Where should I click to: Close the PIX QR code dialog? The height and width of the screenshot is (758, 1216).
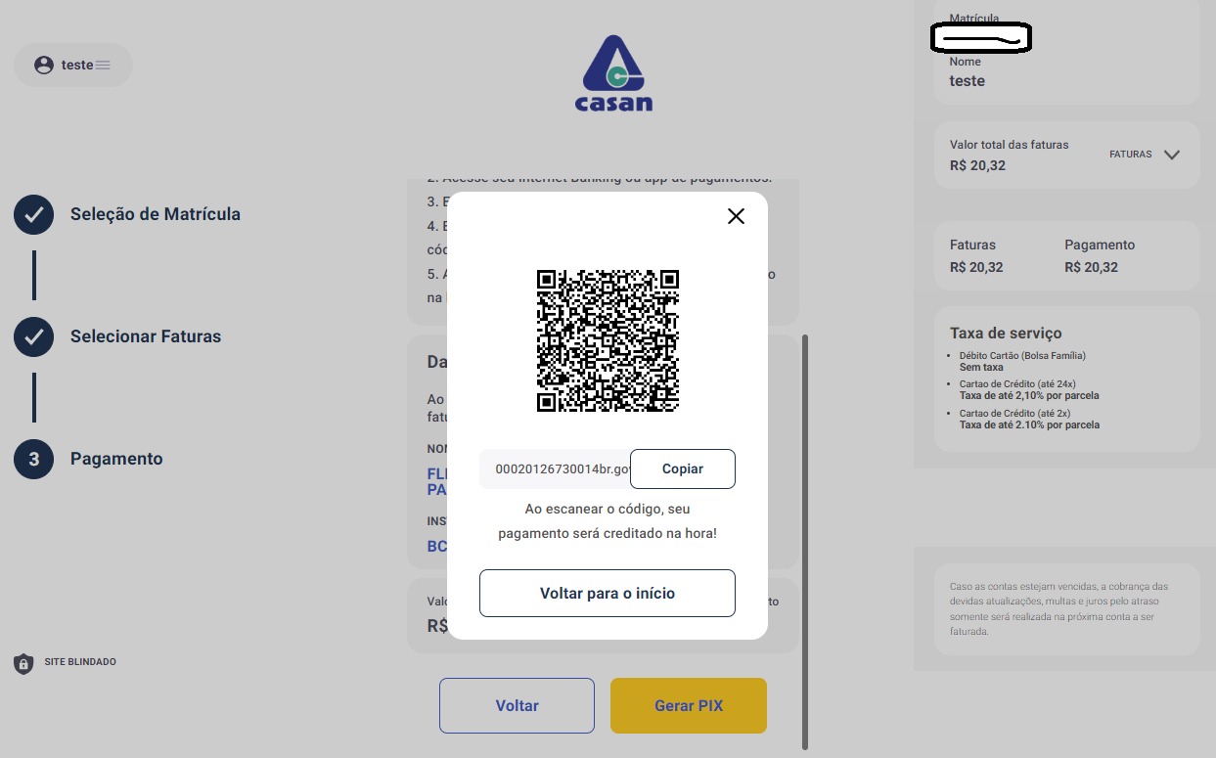click(x=736, y=216)
